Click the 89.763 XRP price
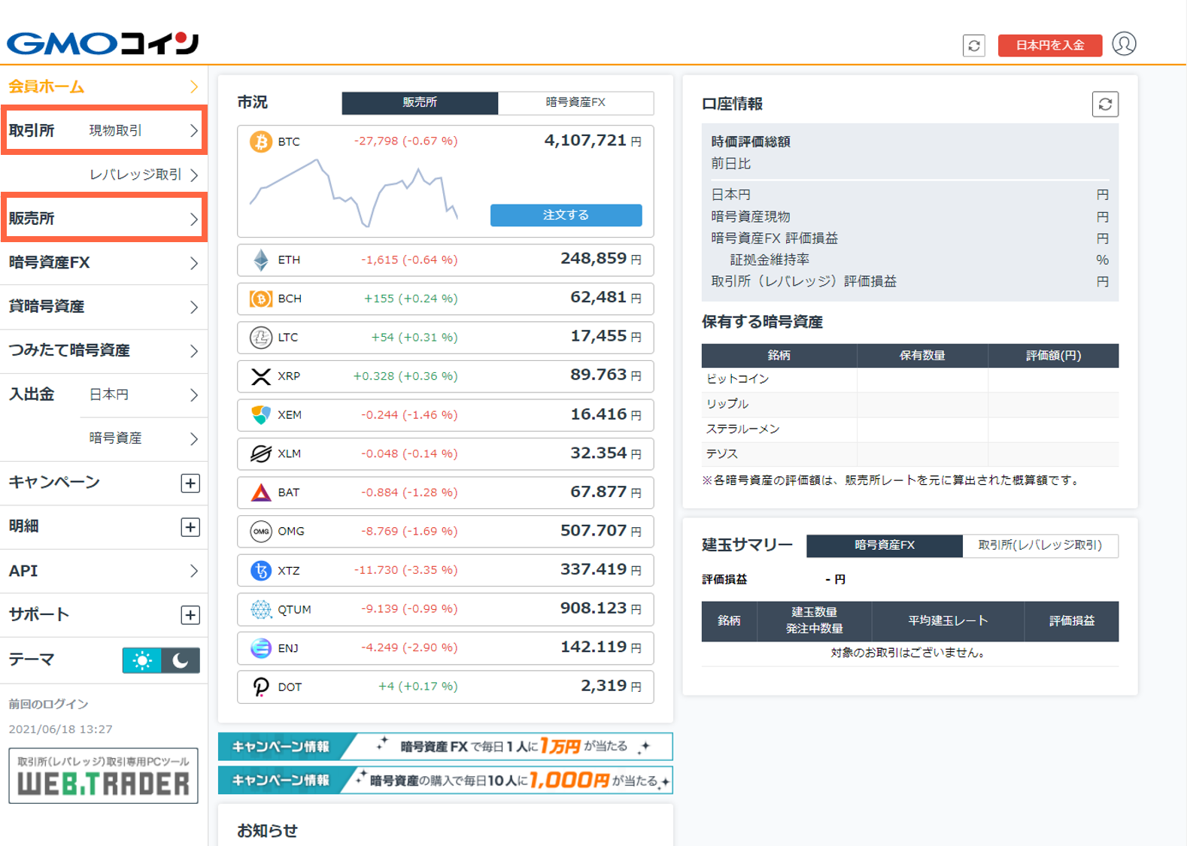Viewport: 1187px width, 846px height. [598, 374]
